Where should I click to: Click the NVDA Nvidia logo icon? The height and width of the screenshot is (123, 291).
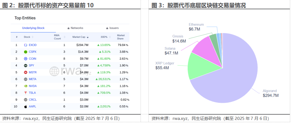25,86
